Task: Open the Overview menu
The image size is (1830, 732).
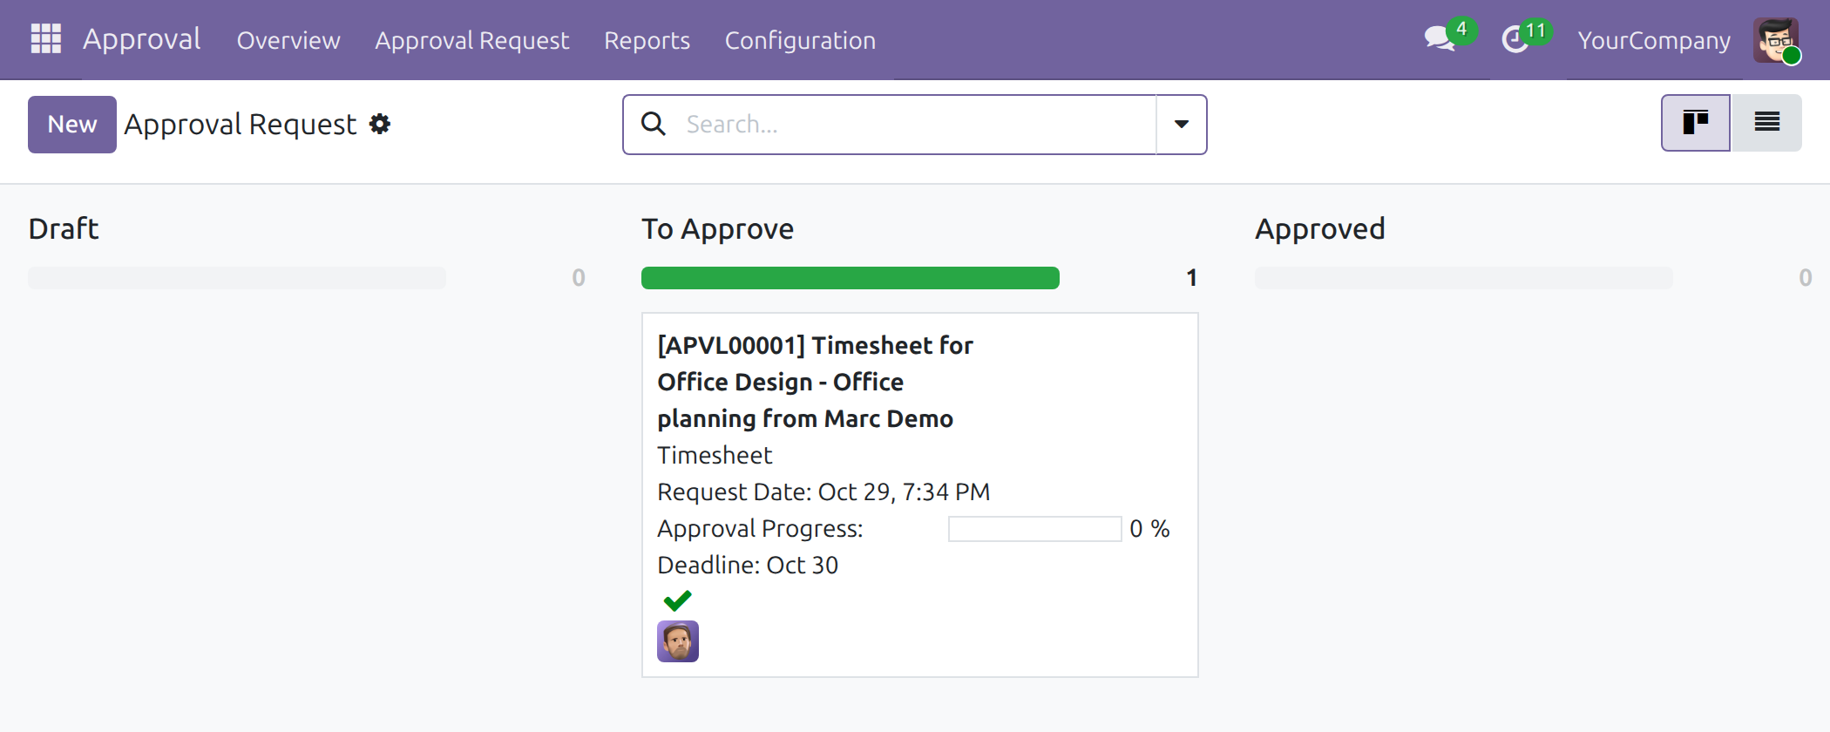Action: (288, 40)
